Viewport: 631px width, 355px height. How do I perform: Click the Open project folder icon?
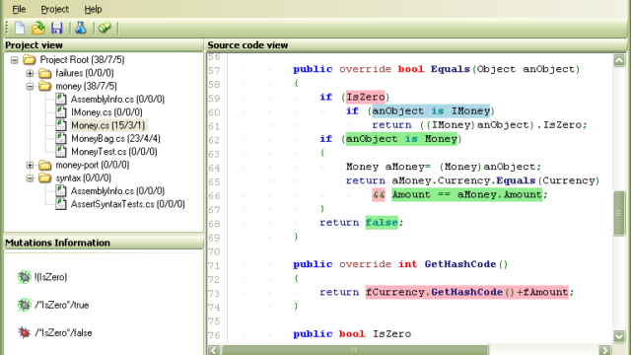point(38,28)
